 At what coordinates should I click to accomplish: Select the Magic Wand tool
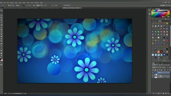point(1,18)
